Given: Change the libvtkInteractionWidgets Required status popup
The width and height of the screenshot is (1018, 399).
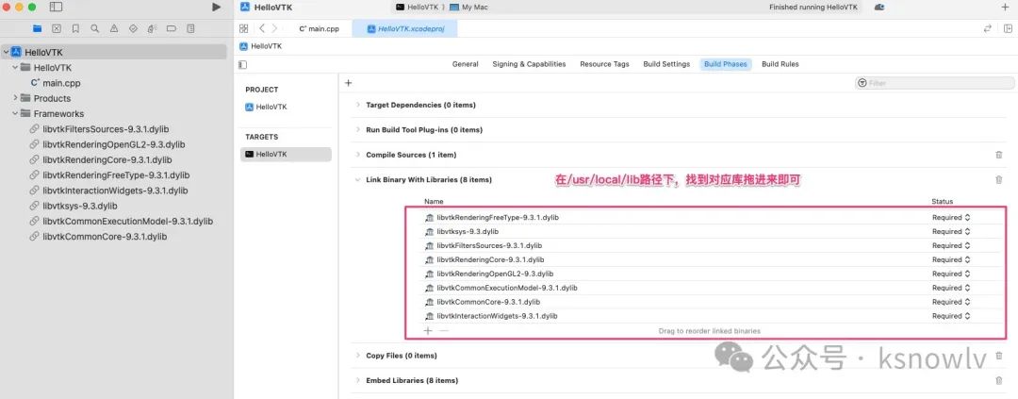Looking at the screenshot, I should [x=951, y=316].
